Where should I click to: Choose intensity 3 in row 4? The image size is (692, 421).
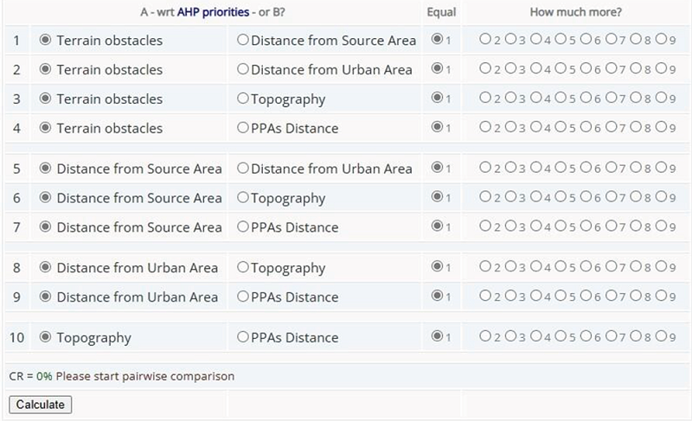pyautogui.click(x=509, y=129)
